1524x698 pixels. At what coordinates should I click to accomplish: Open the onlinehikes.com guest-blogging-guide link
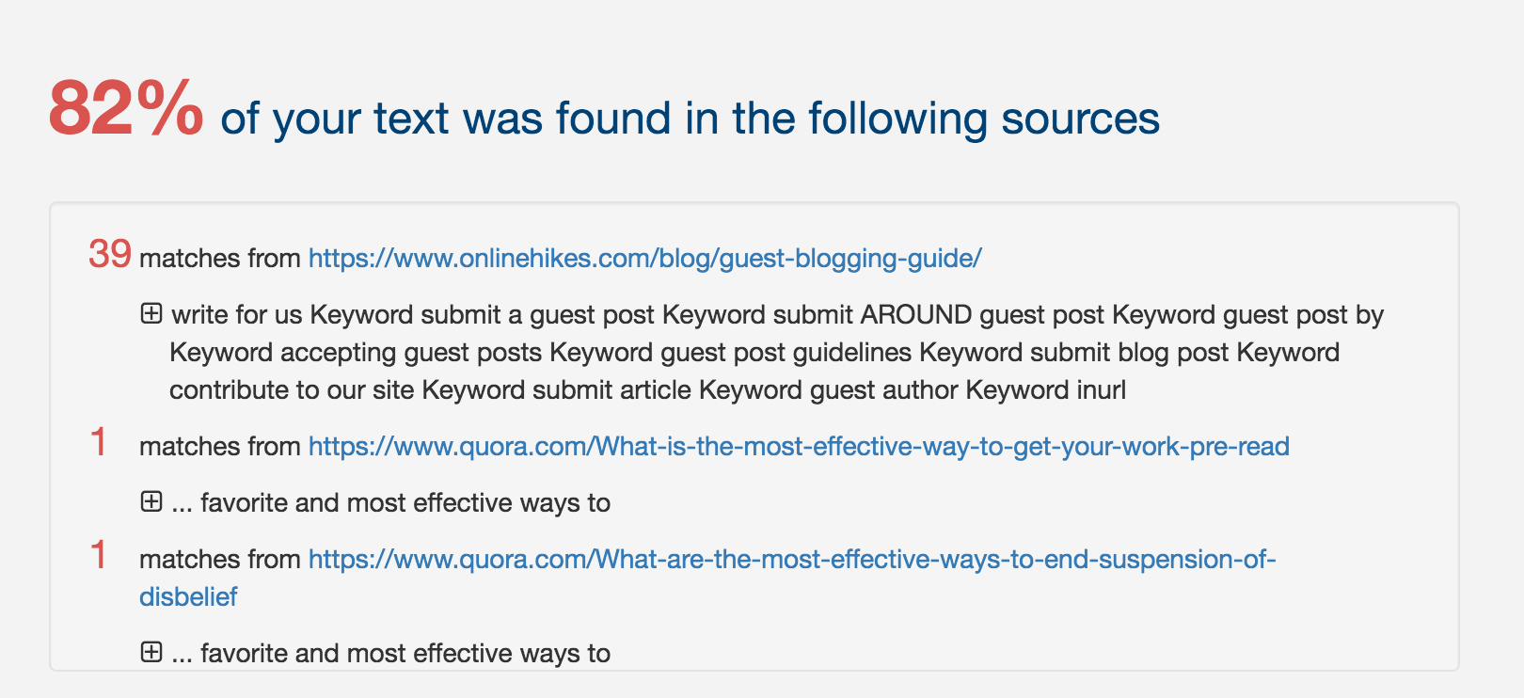[644, 259]
